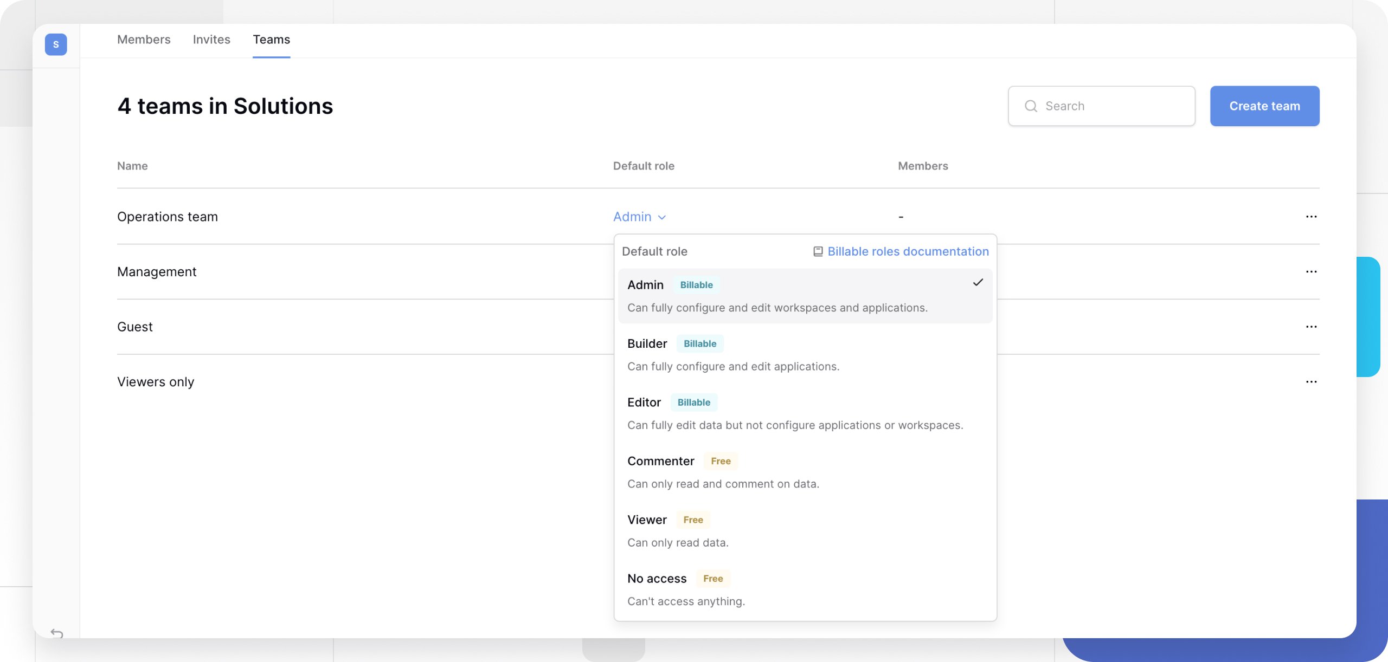Click the undo arrow at the bottom left

point(58,632)
